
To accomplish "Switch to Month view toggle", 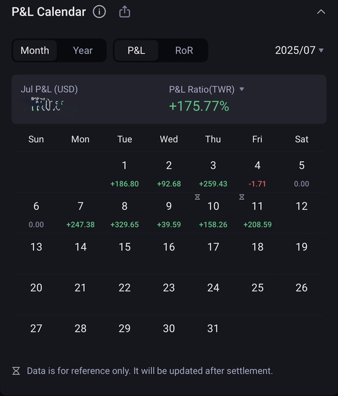I will (35, 51).
